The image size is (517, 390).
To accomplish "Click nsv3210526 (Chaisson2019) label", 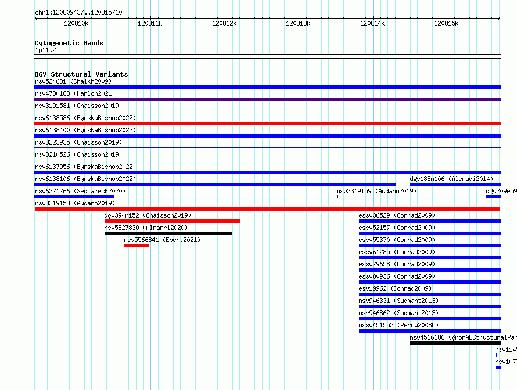I will click(78, 154).
